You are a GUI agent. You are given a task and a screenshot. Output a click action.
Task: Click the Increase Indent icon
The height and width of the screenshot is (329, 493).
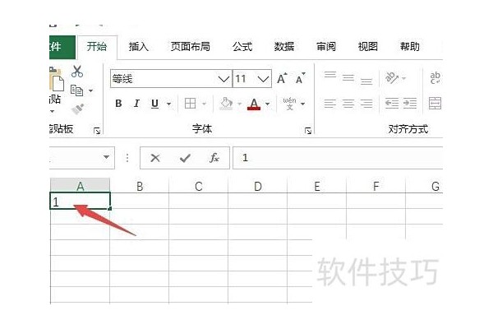tap(410, 104)
